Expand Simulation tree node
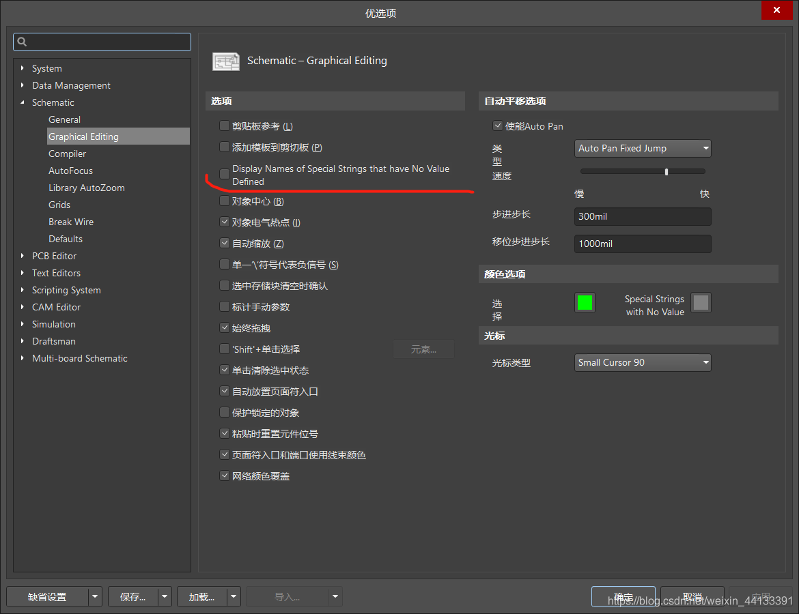 [x=23, y=324]
